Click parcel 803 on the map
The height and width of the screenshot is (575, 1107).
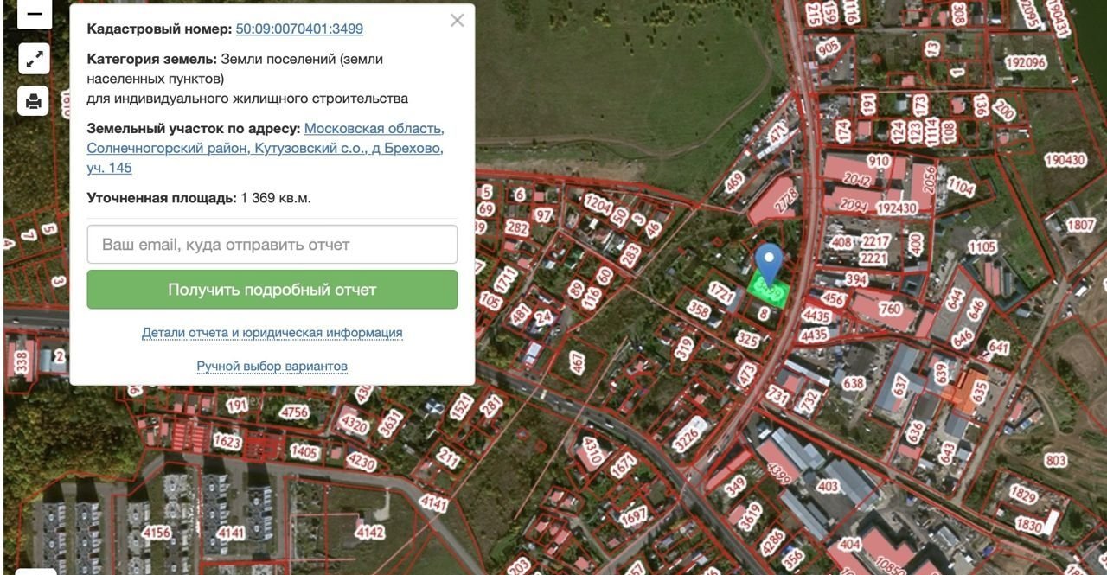click(1055, 461)
